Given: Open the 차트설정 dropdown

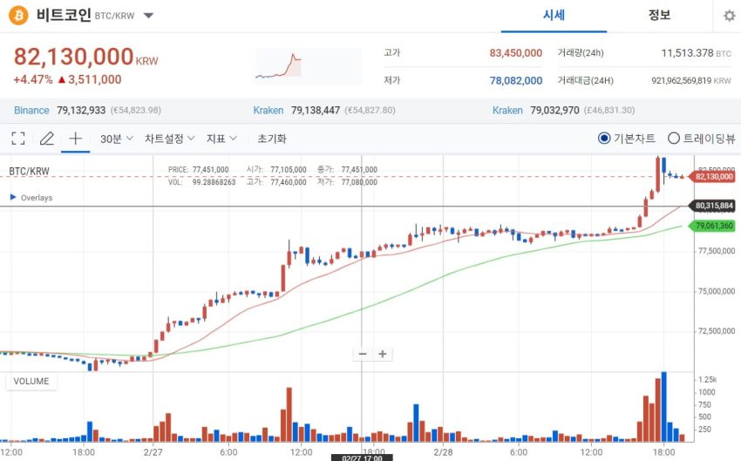Looking at the screenshot, I should [170, 139].
